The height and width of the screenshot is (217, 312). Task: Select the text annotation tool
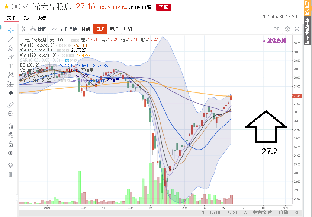(10, 66)
